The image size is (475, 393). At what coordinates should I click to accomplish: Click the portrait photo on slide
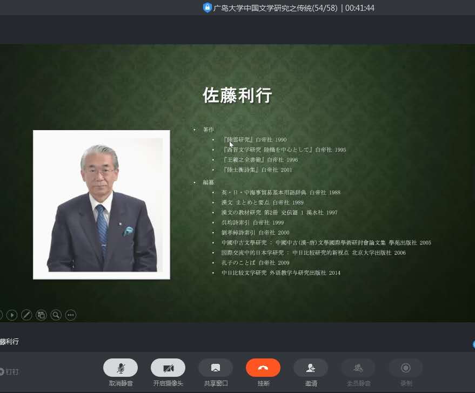(102, 205)
